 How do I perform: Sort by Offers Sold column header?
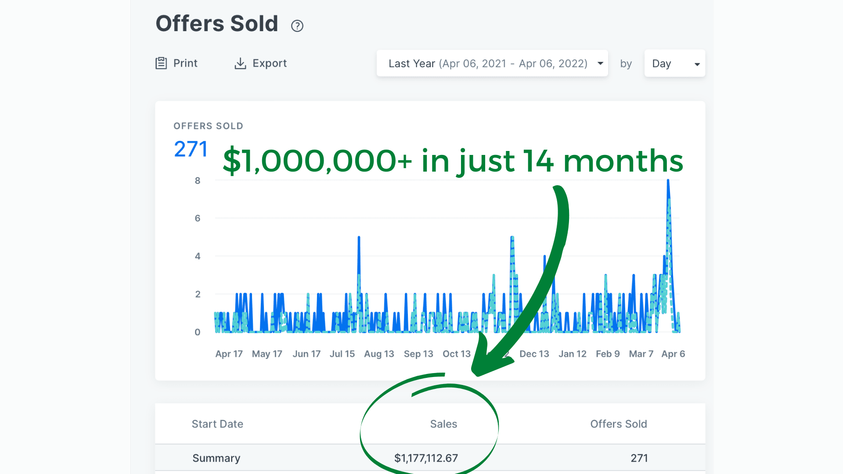618,424
